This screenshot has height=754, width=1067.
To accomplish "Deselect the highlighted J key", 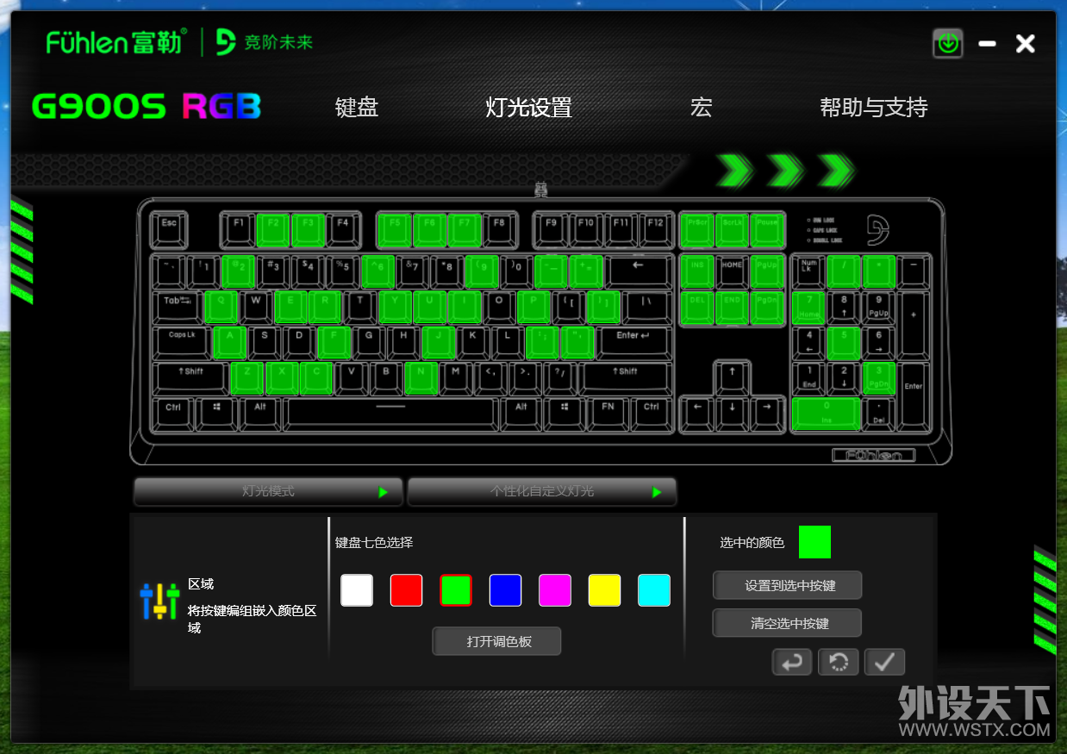I will coord(438,341).
